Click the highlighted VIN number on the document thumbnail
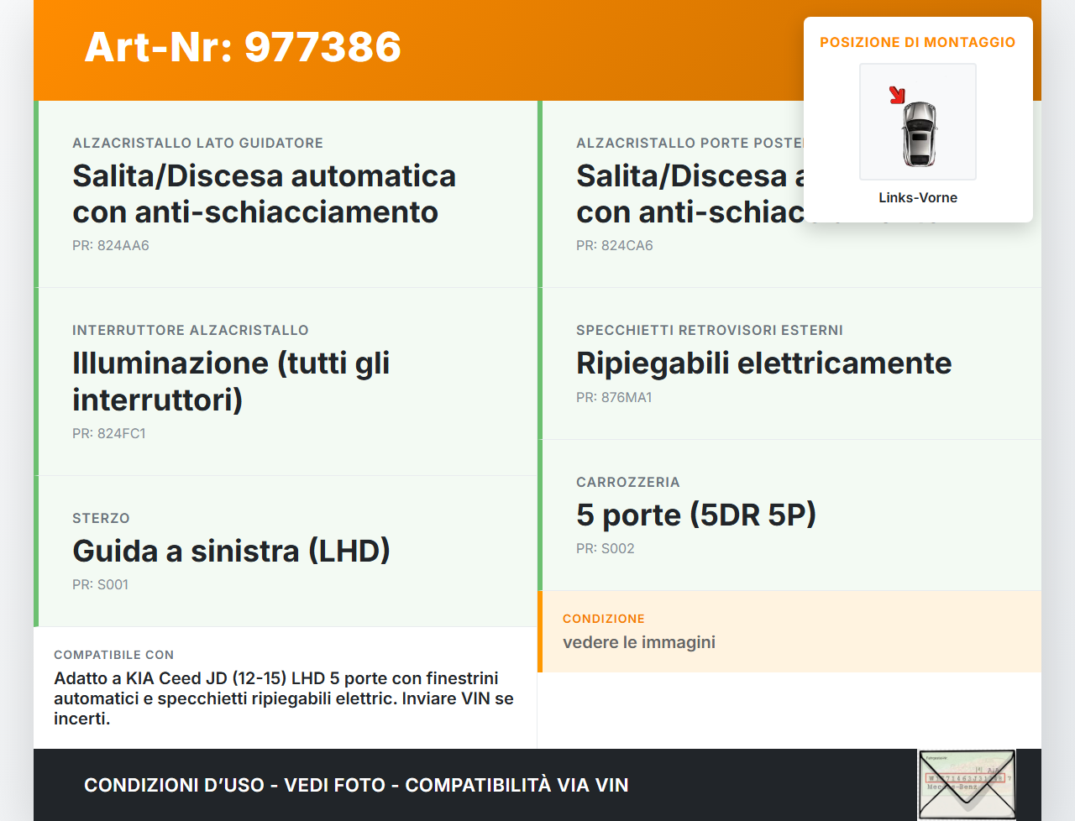Image resolution: width=1075 pixels, height=821 pixels. (x=967, y=779)
